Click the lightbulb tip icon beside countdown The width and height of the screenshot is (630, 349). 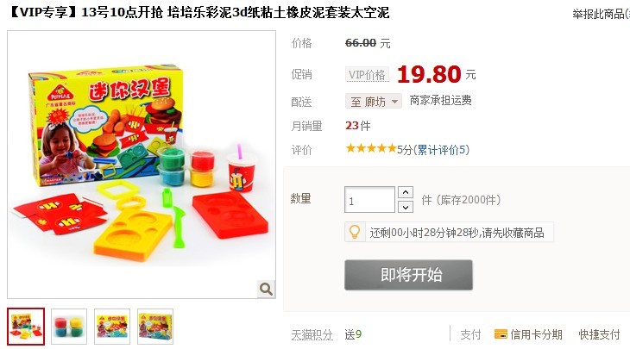(355, 232)
